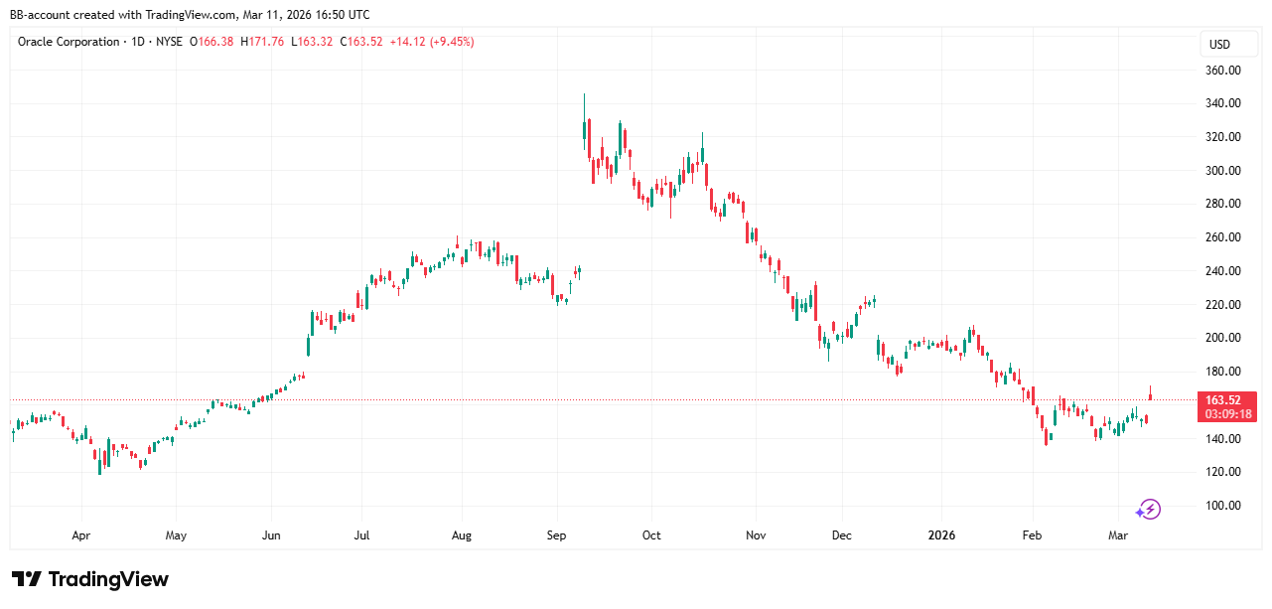Click the purple lightning bolt icon

[1149, 510]
